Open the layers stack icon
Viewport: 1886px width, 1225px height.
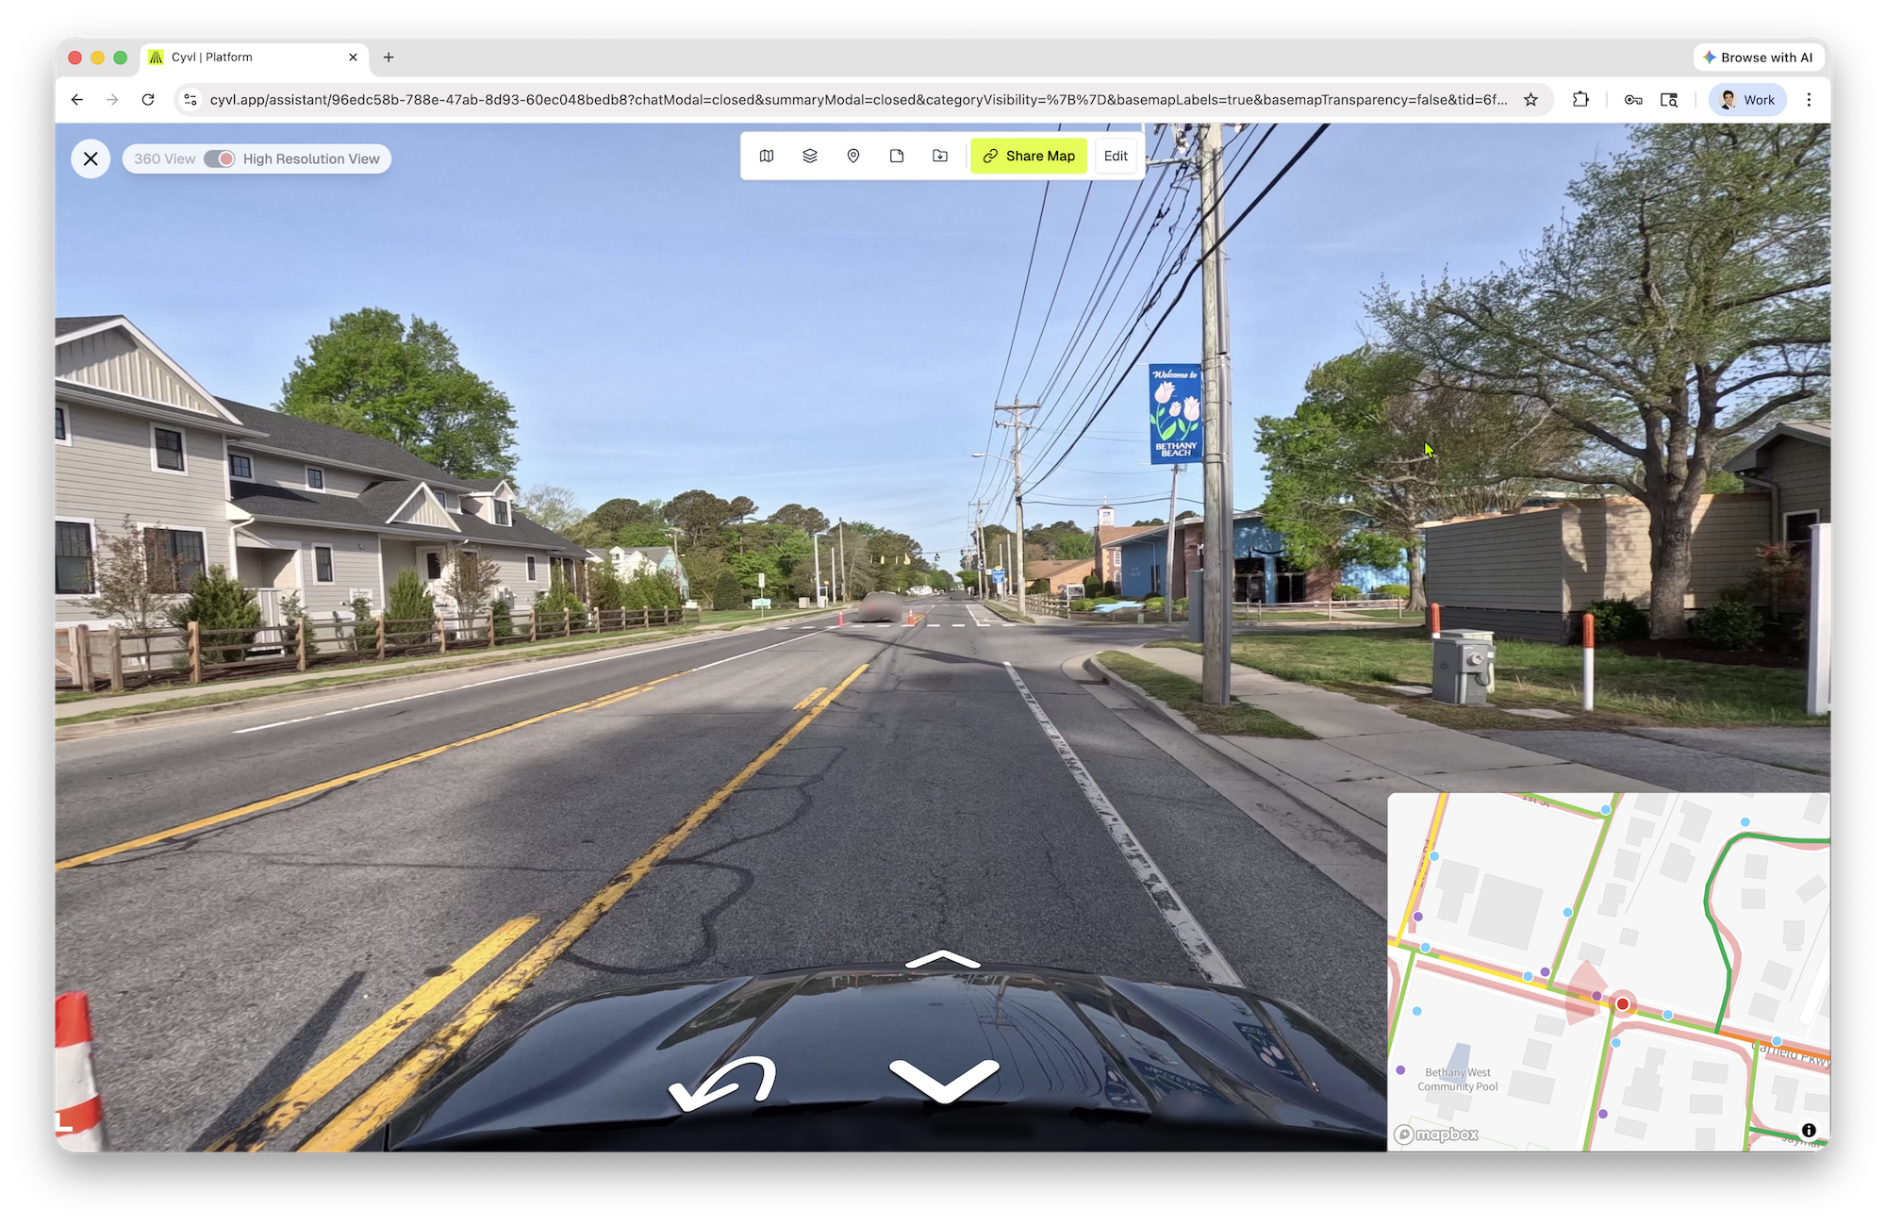(x=810, y=157)
